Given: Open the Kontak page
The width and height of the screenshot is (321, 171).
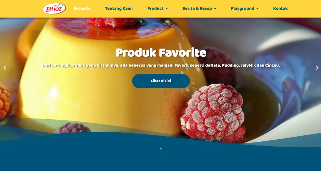Looking at the screenshot, I should coord(280,9).
